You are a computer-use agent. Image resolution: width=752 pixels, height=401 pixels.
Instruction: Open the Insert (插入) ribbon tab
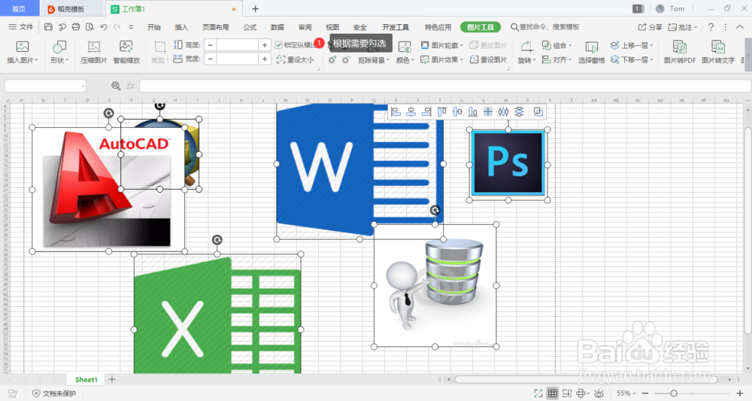pyautogui.click(x=181, y=27)
